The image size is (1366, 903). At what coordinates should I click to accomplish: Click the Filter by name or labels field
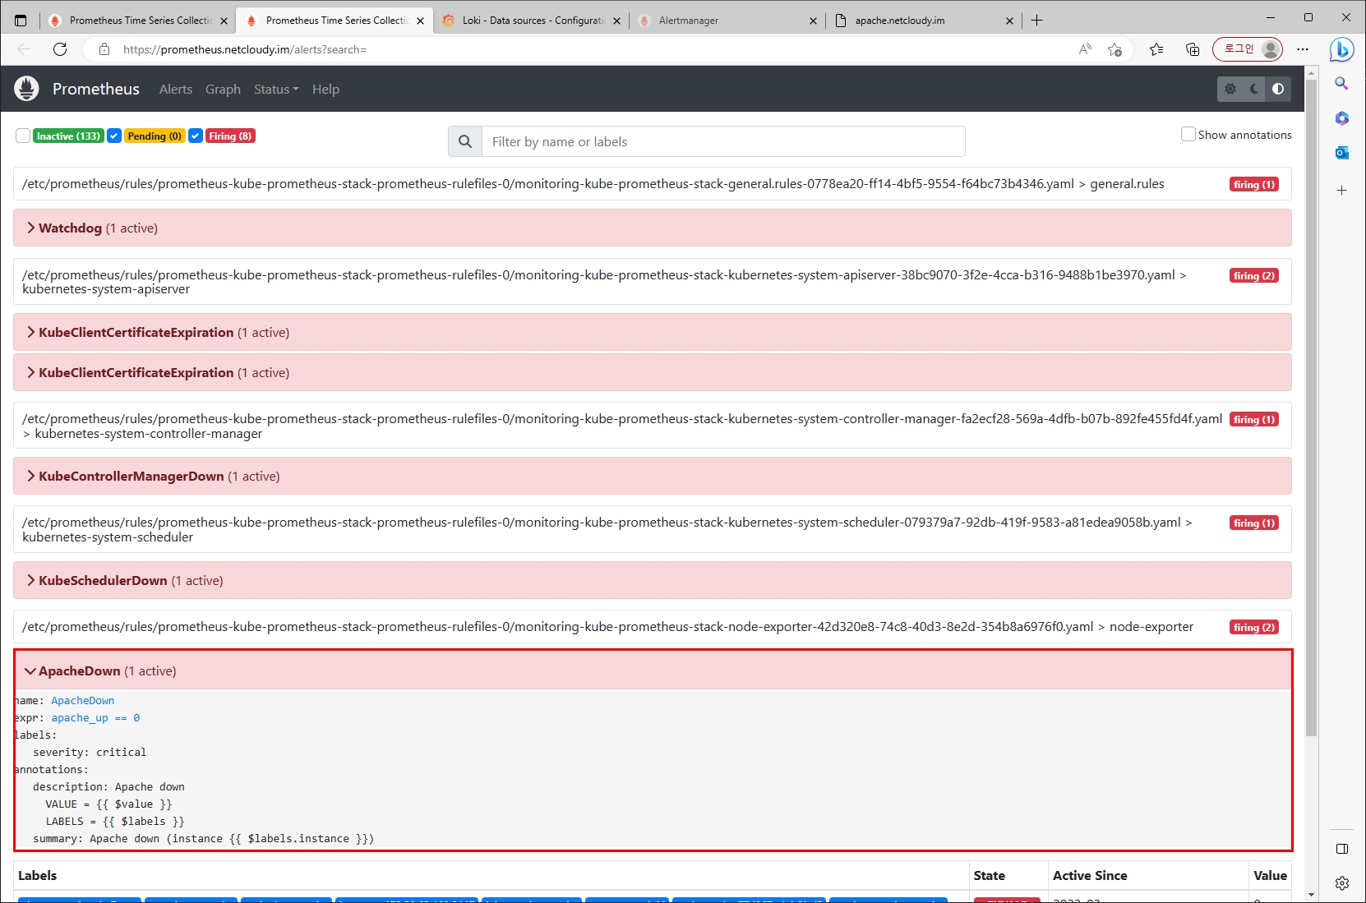pyautogui.click(x=723, y=141)
